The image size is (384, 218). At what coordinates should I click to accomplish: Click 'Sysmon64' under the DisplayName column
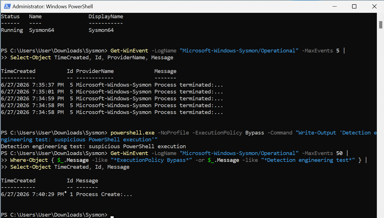pos(101,30)
